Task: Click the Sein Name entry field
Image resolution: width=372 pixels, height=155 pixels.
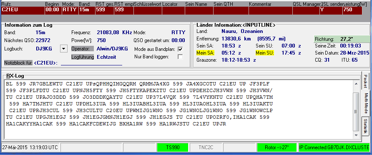Action: [x=199, y=11]
